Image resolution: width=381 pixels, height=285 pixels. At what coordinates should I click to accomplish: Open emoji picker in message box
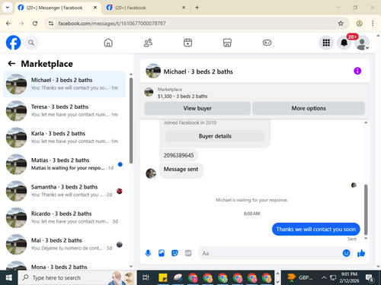point(346,253)
